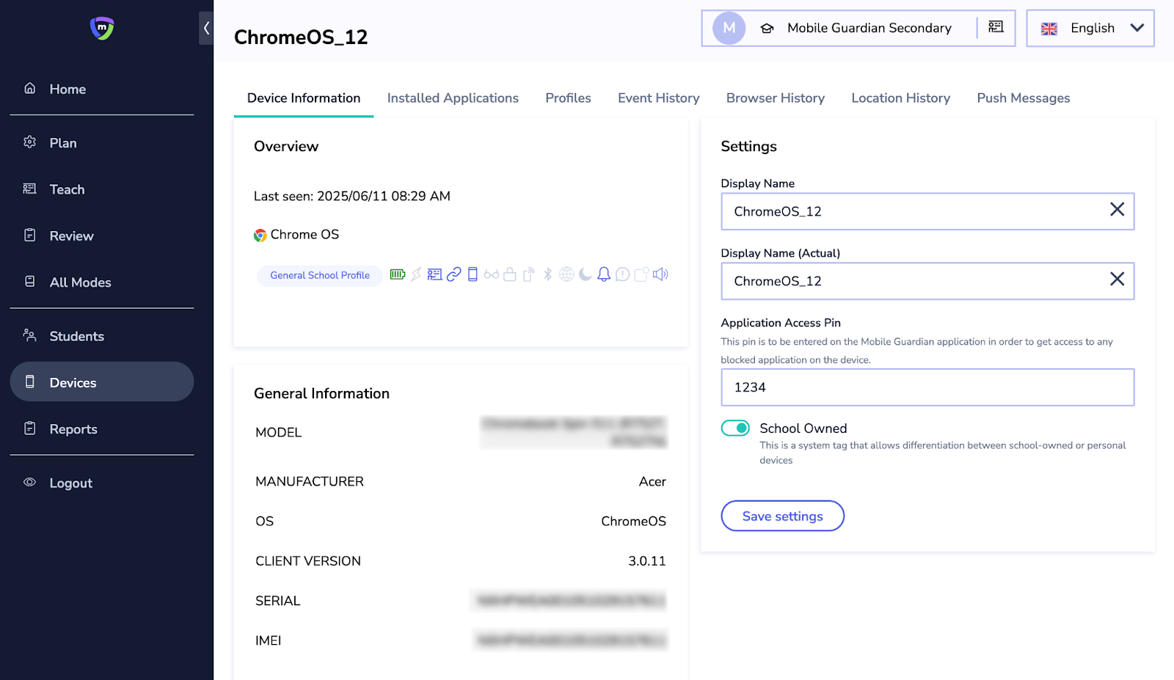Click the classroom icon beside the school name
Viewport: 1174px width, 680px height.
coord(996,27)
